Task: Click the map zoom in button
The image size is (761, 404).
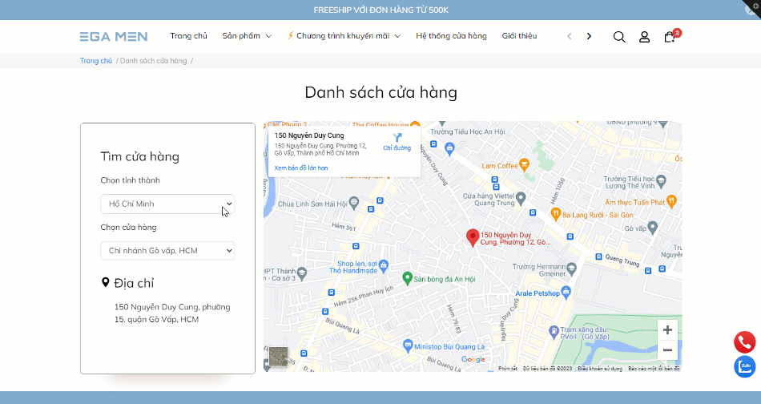Action: pos(666,329)
